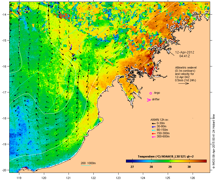The width and height of the screenshot is (217, 180).
Task: Click the 123 longitude axis label
Action: point(118,178)
